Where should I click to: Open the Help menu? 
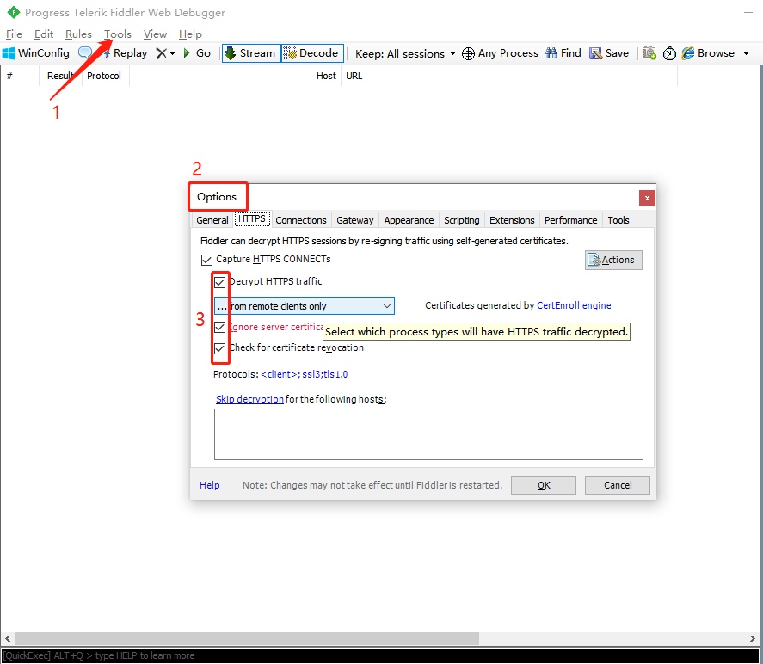click(x=190, y=34)
